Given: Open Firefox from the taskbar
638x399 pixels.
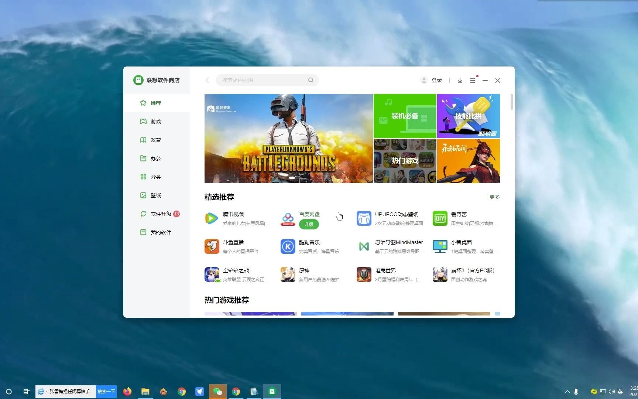Looking at the screenshot, I should click(x=127, y=392).
